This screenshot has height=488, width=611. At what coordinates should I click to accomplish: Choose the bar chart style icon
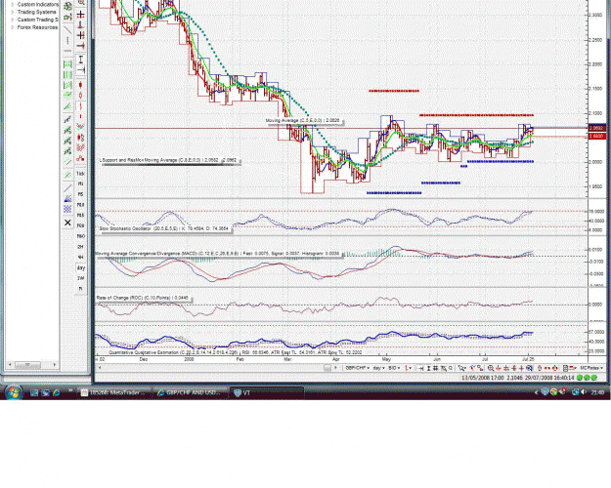pos(81,105)
